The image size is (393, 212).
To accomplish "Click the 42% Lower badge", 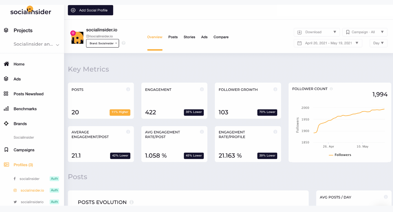I will pos(120,156).
